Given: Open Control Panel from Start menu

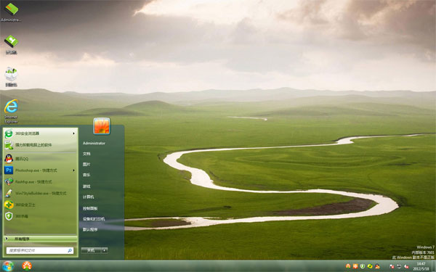Looking at the screenshot, I should tap(90, 208).
